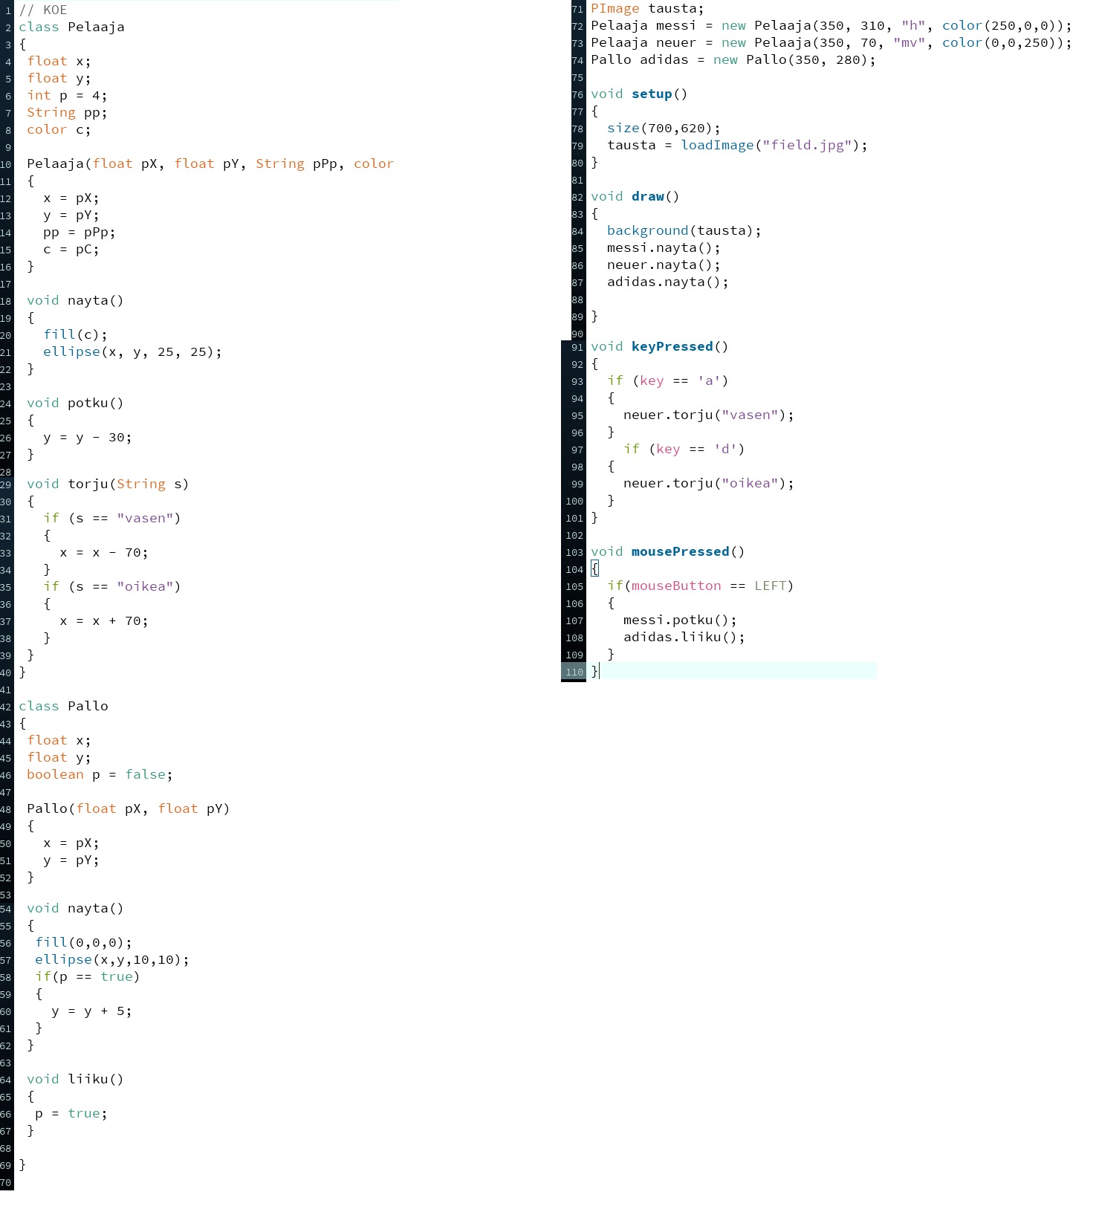
Task: Click the "class Pallo" declaration
Action: point(63,706)
